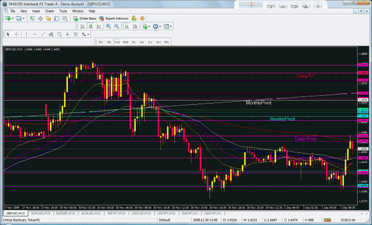Viewport: 372px width, 225px height.
Task: Select the Trendline drawing tool
Action: pyautogui.click(x=43, y=35)
